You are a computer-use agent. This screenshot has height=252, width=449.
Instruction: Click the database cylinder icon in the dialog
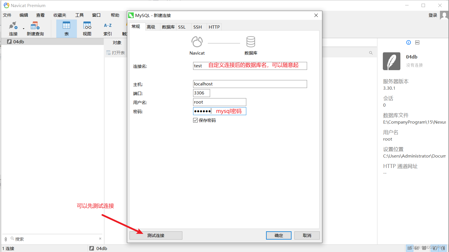pyautogui.click(x=251, y=42)
